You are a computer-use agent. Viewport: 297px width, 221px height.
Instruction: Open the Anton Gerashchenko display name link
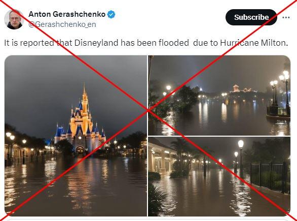tap(67, 14)
